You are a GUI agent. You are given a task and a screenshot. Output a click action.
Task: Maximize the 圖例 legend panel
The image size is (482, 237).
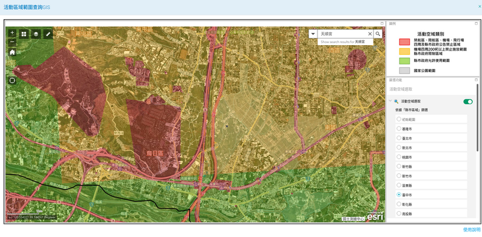pyautogui.click(x=476, y=23)
